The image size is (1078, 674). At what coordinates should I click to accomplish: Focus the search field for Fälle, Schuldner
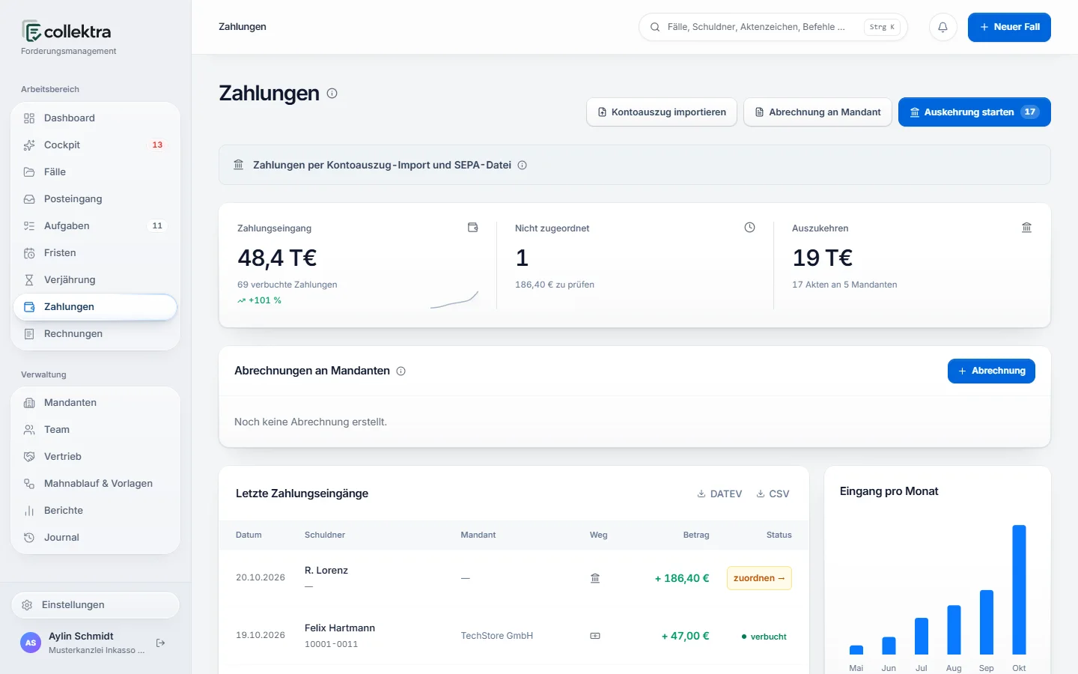tap(773, 27)
